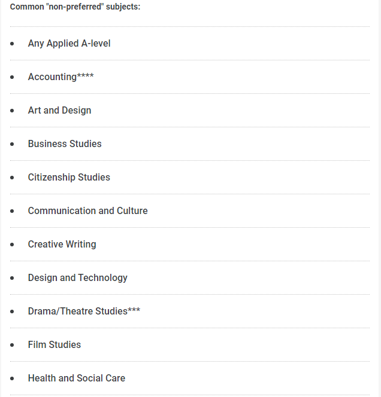The image size is (381, 397).
Task: Click the "Citizenship Studies" list item
Action: coord(69,178)
